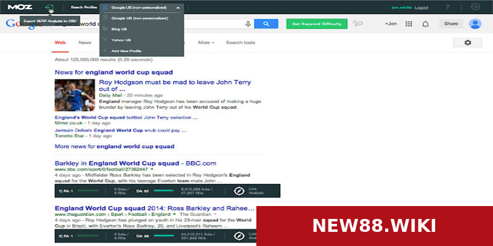The image size is (493, 246).
Task: Click jon.white username in toolbar
Action: click(402, 7)
